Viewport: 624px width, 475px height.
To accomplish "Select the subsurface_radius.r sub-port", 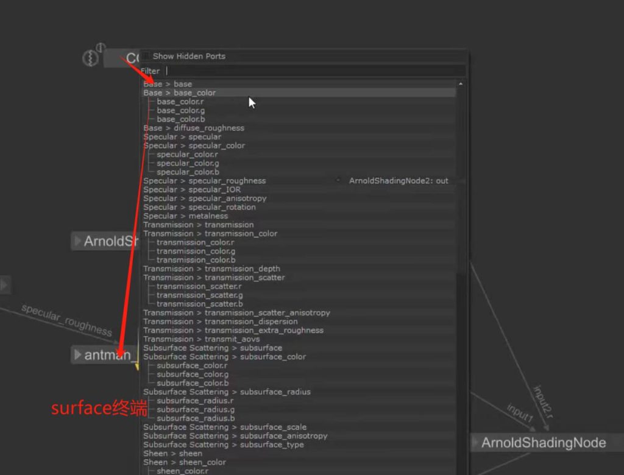I will pos(195,401).
